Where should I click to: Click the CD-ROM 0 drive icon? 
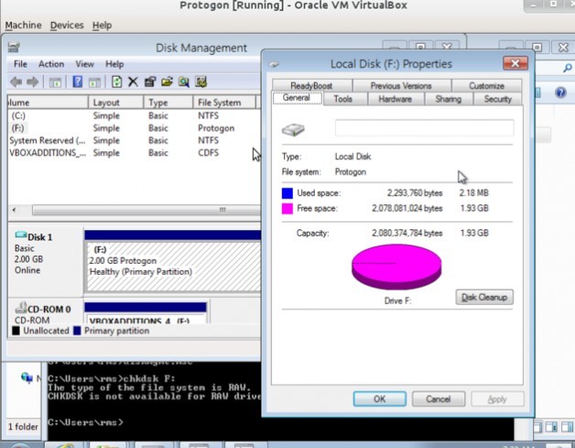tap(21, 308)
